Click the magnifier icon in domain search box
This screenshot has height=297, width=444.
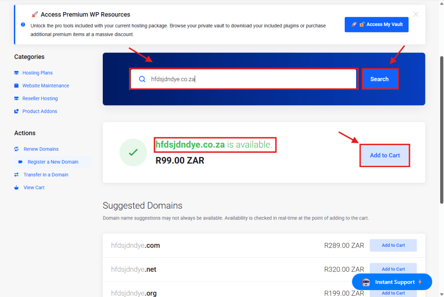(142, 79)
